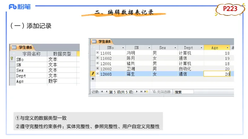Select the 数字 data type for Age
This screenshot has width=248, height=139.
pyautogui.click(x=62, y=81)
